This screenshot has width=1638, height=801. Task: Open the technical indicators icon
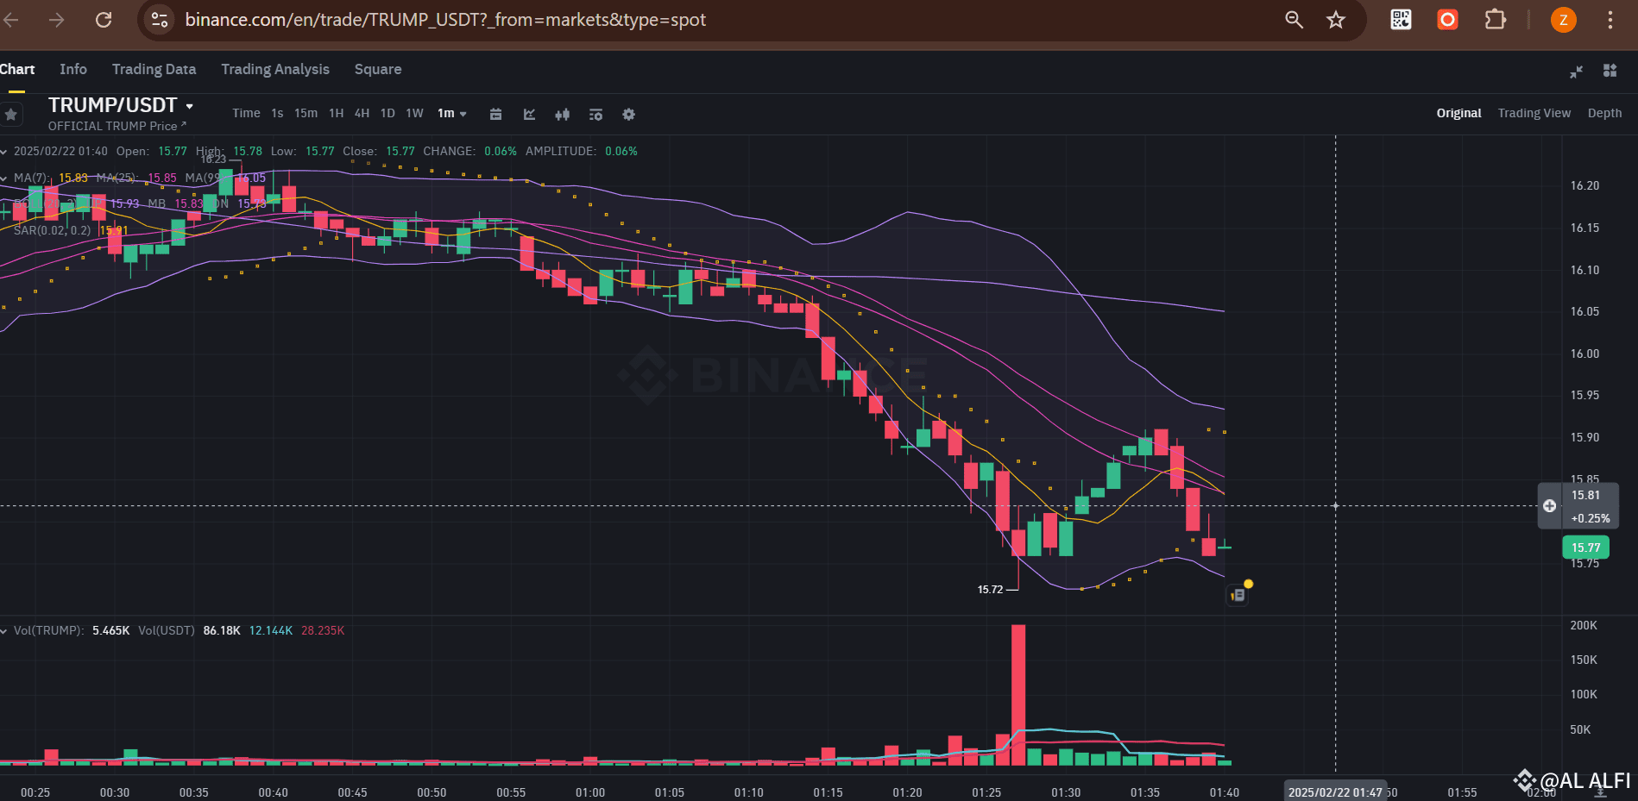[595, 114]
